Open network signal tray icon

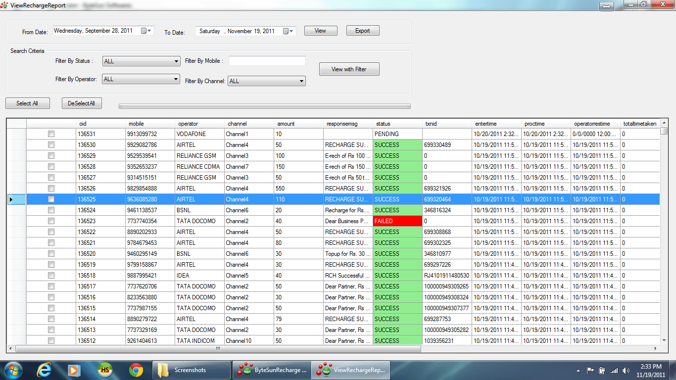614,370
